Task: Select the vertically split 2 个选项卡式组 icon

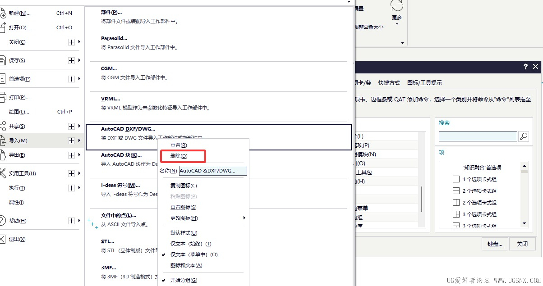Action: click(456, 203)
